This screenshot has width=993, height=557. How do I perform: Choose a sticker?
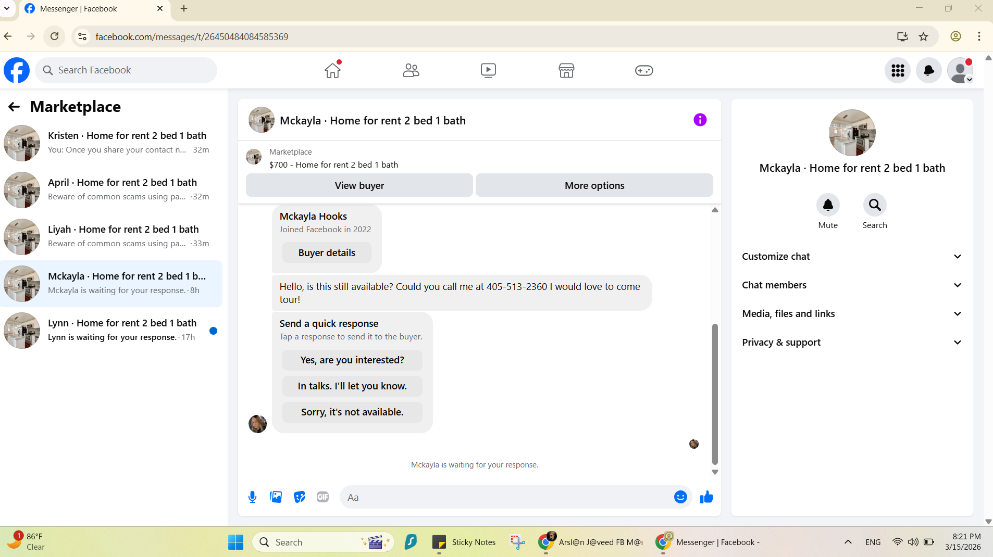click(300, 497)
